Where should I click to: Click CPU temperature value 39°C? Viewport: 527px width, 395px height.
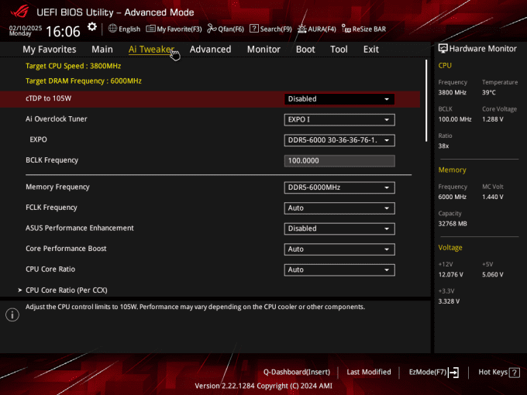tap(489, 92)
